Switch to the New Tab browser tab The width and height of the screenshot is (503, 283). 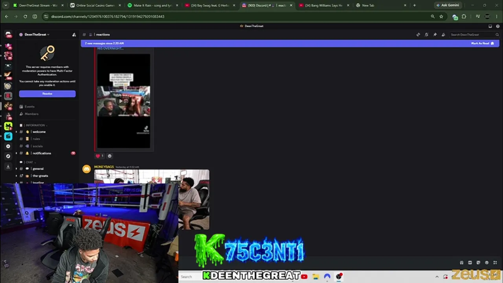point(381,6)
